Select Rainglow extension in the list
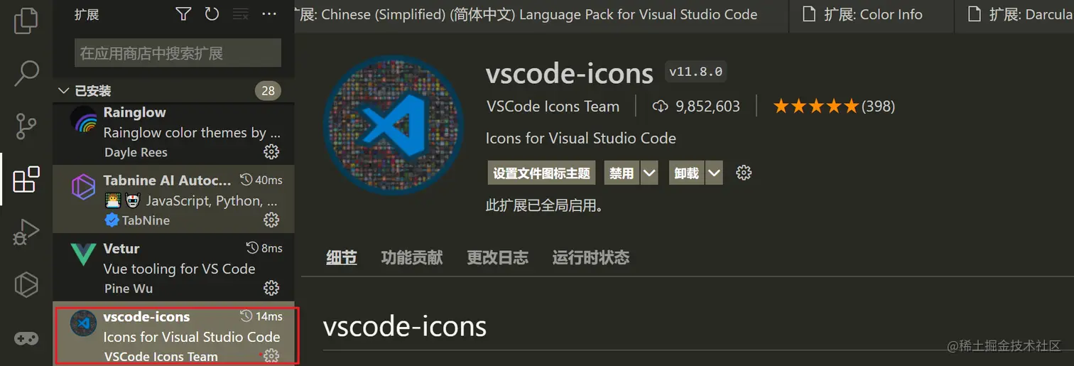The width and height of the screenshot is (1074, 366). 174,132
